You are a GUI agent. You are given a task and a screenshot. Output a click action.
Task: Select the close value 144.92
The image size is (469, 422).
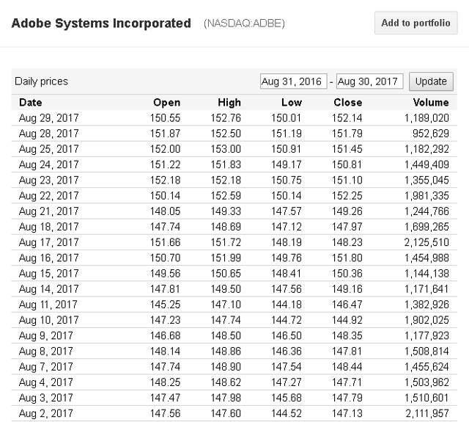click(347, 320)
